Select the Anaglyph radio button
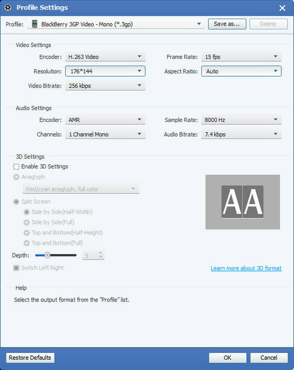 click(x=16, y=177)
